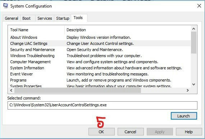This screenshot has width=205, height=139.
Task: Click the horizontal scrollbar thumb
Action: (78, 90)
